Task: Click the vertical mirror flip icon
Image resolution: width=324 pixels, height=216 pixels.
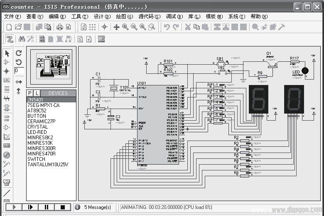Action: click(19, 91)
